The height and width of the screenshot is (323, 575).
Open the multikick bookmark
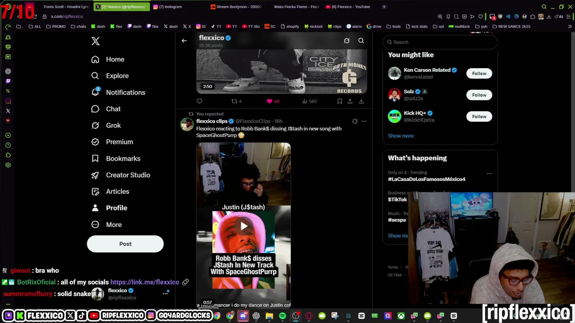point(459,26)
